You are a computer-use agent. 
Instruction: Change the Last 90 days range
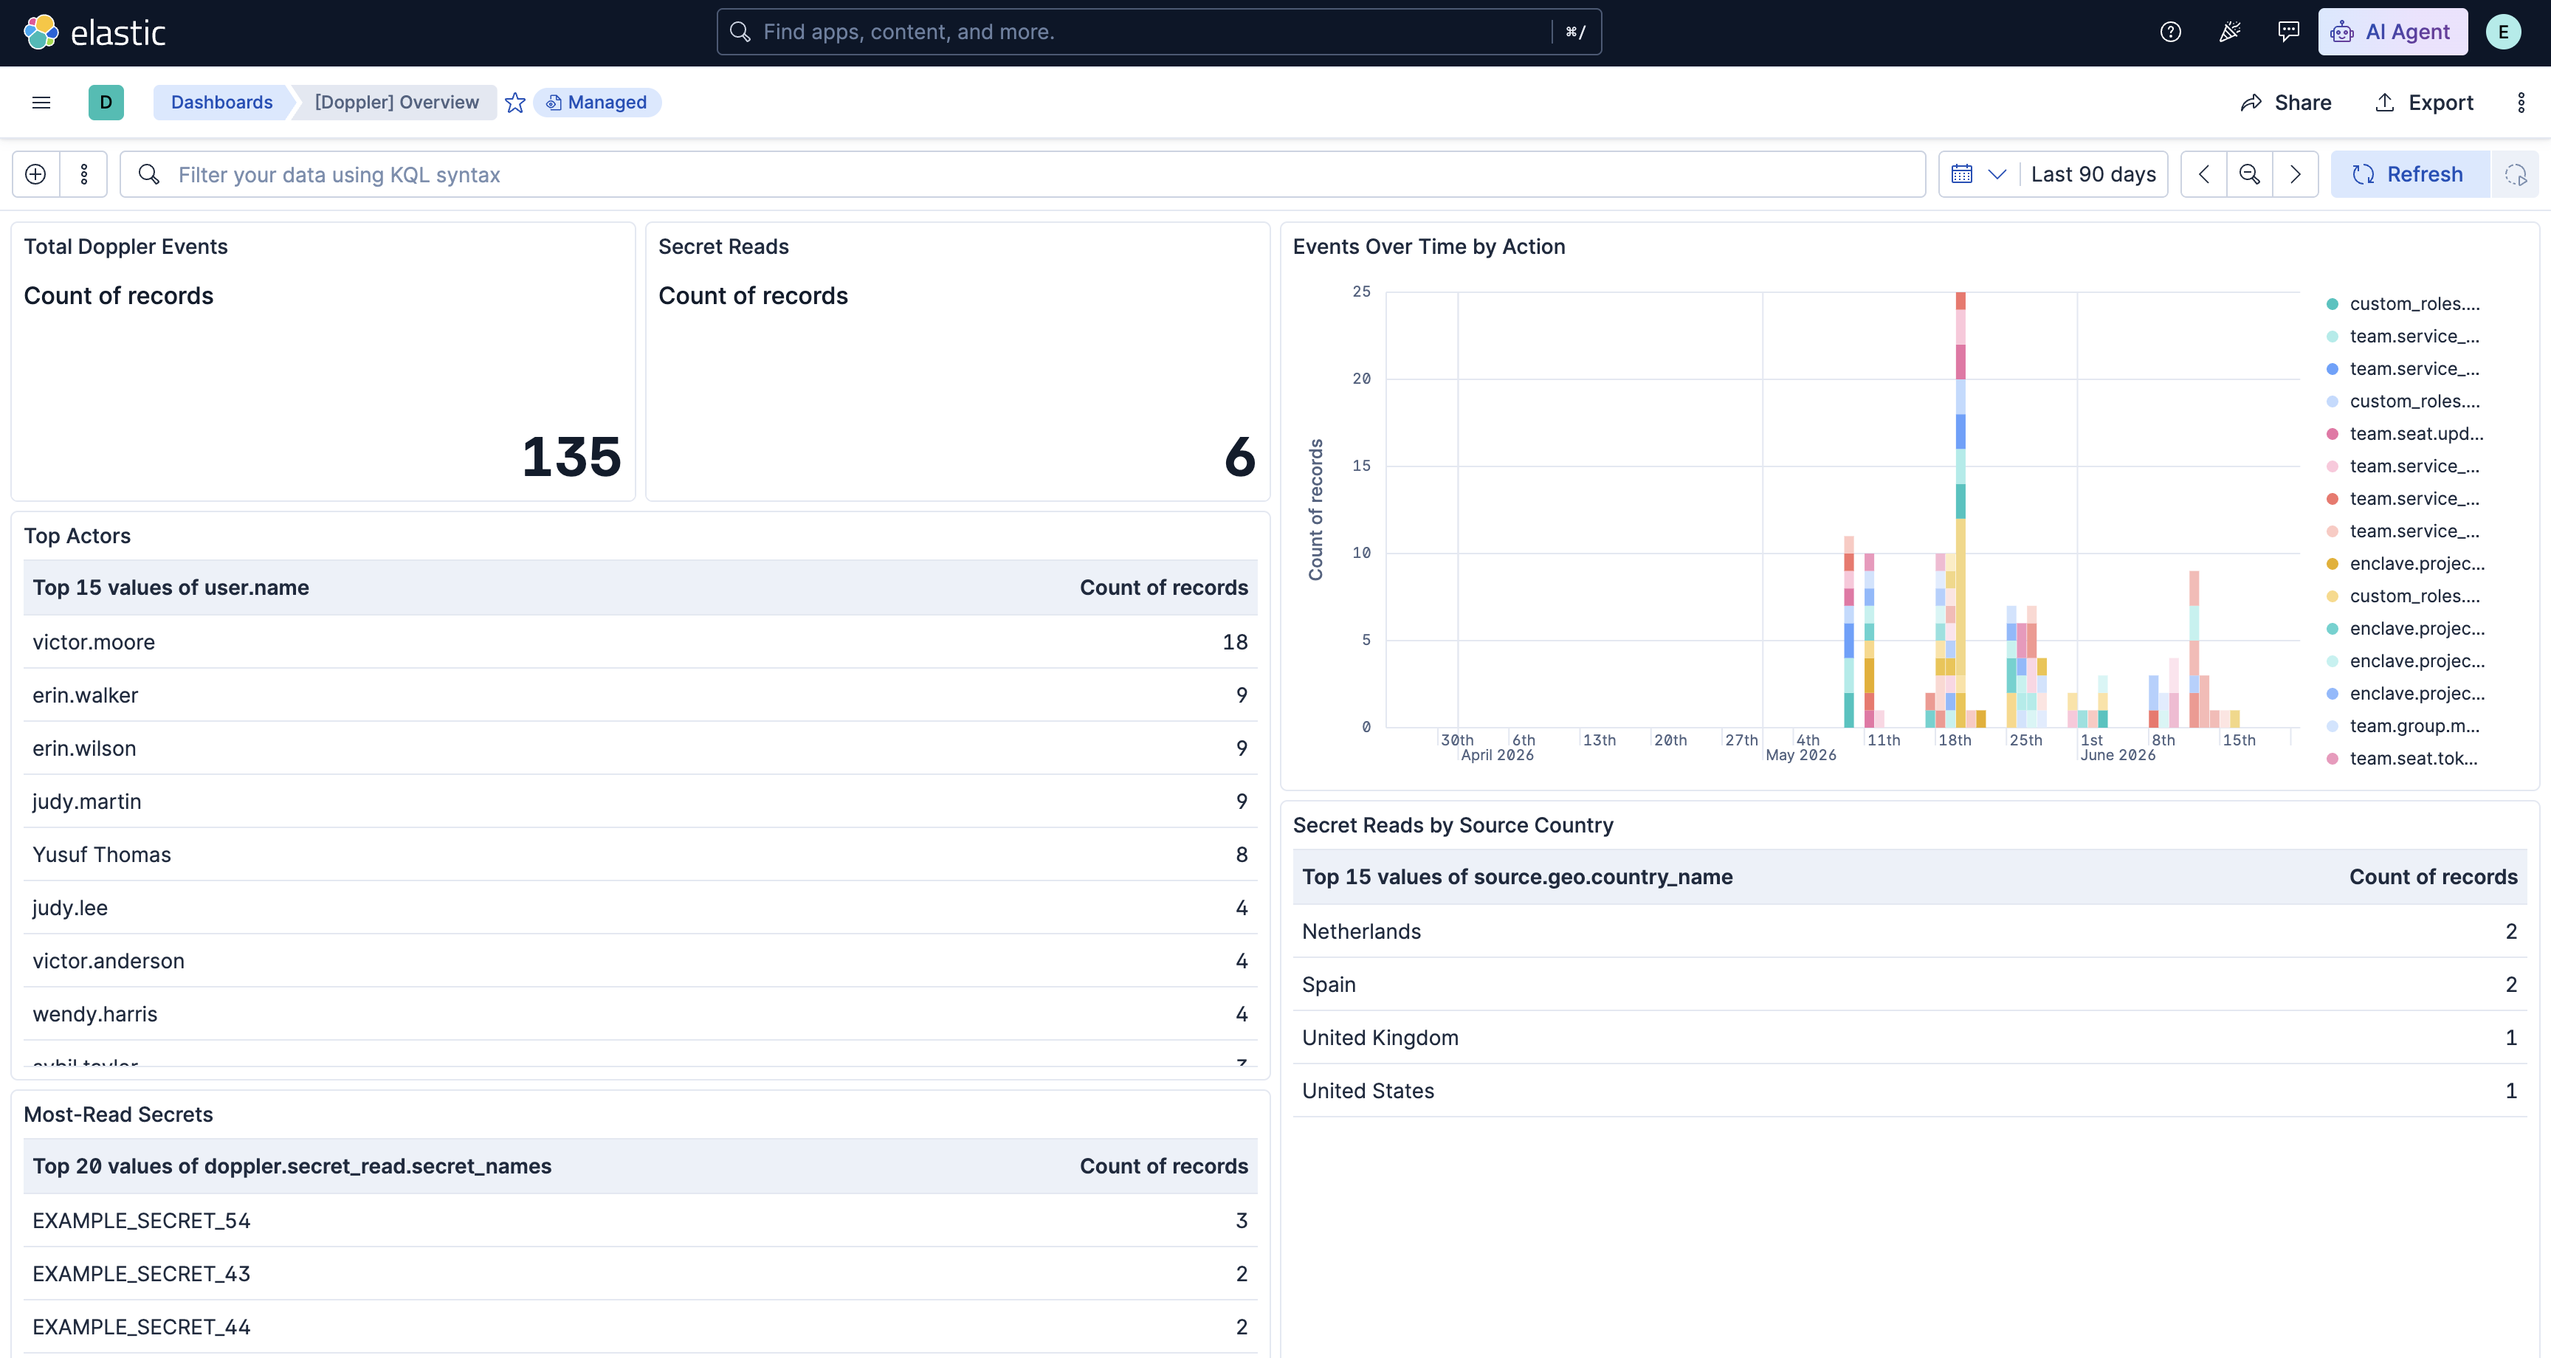(x=2093, y=174)
